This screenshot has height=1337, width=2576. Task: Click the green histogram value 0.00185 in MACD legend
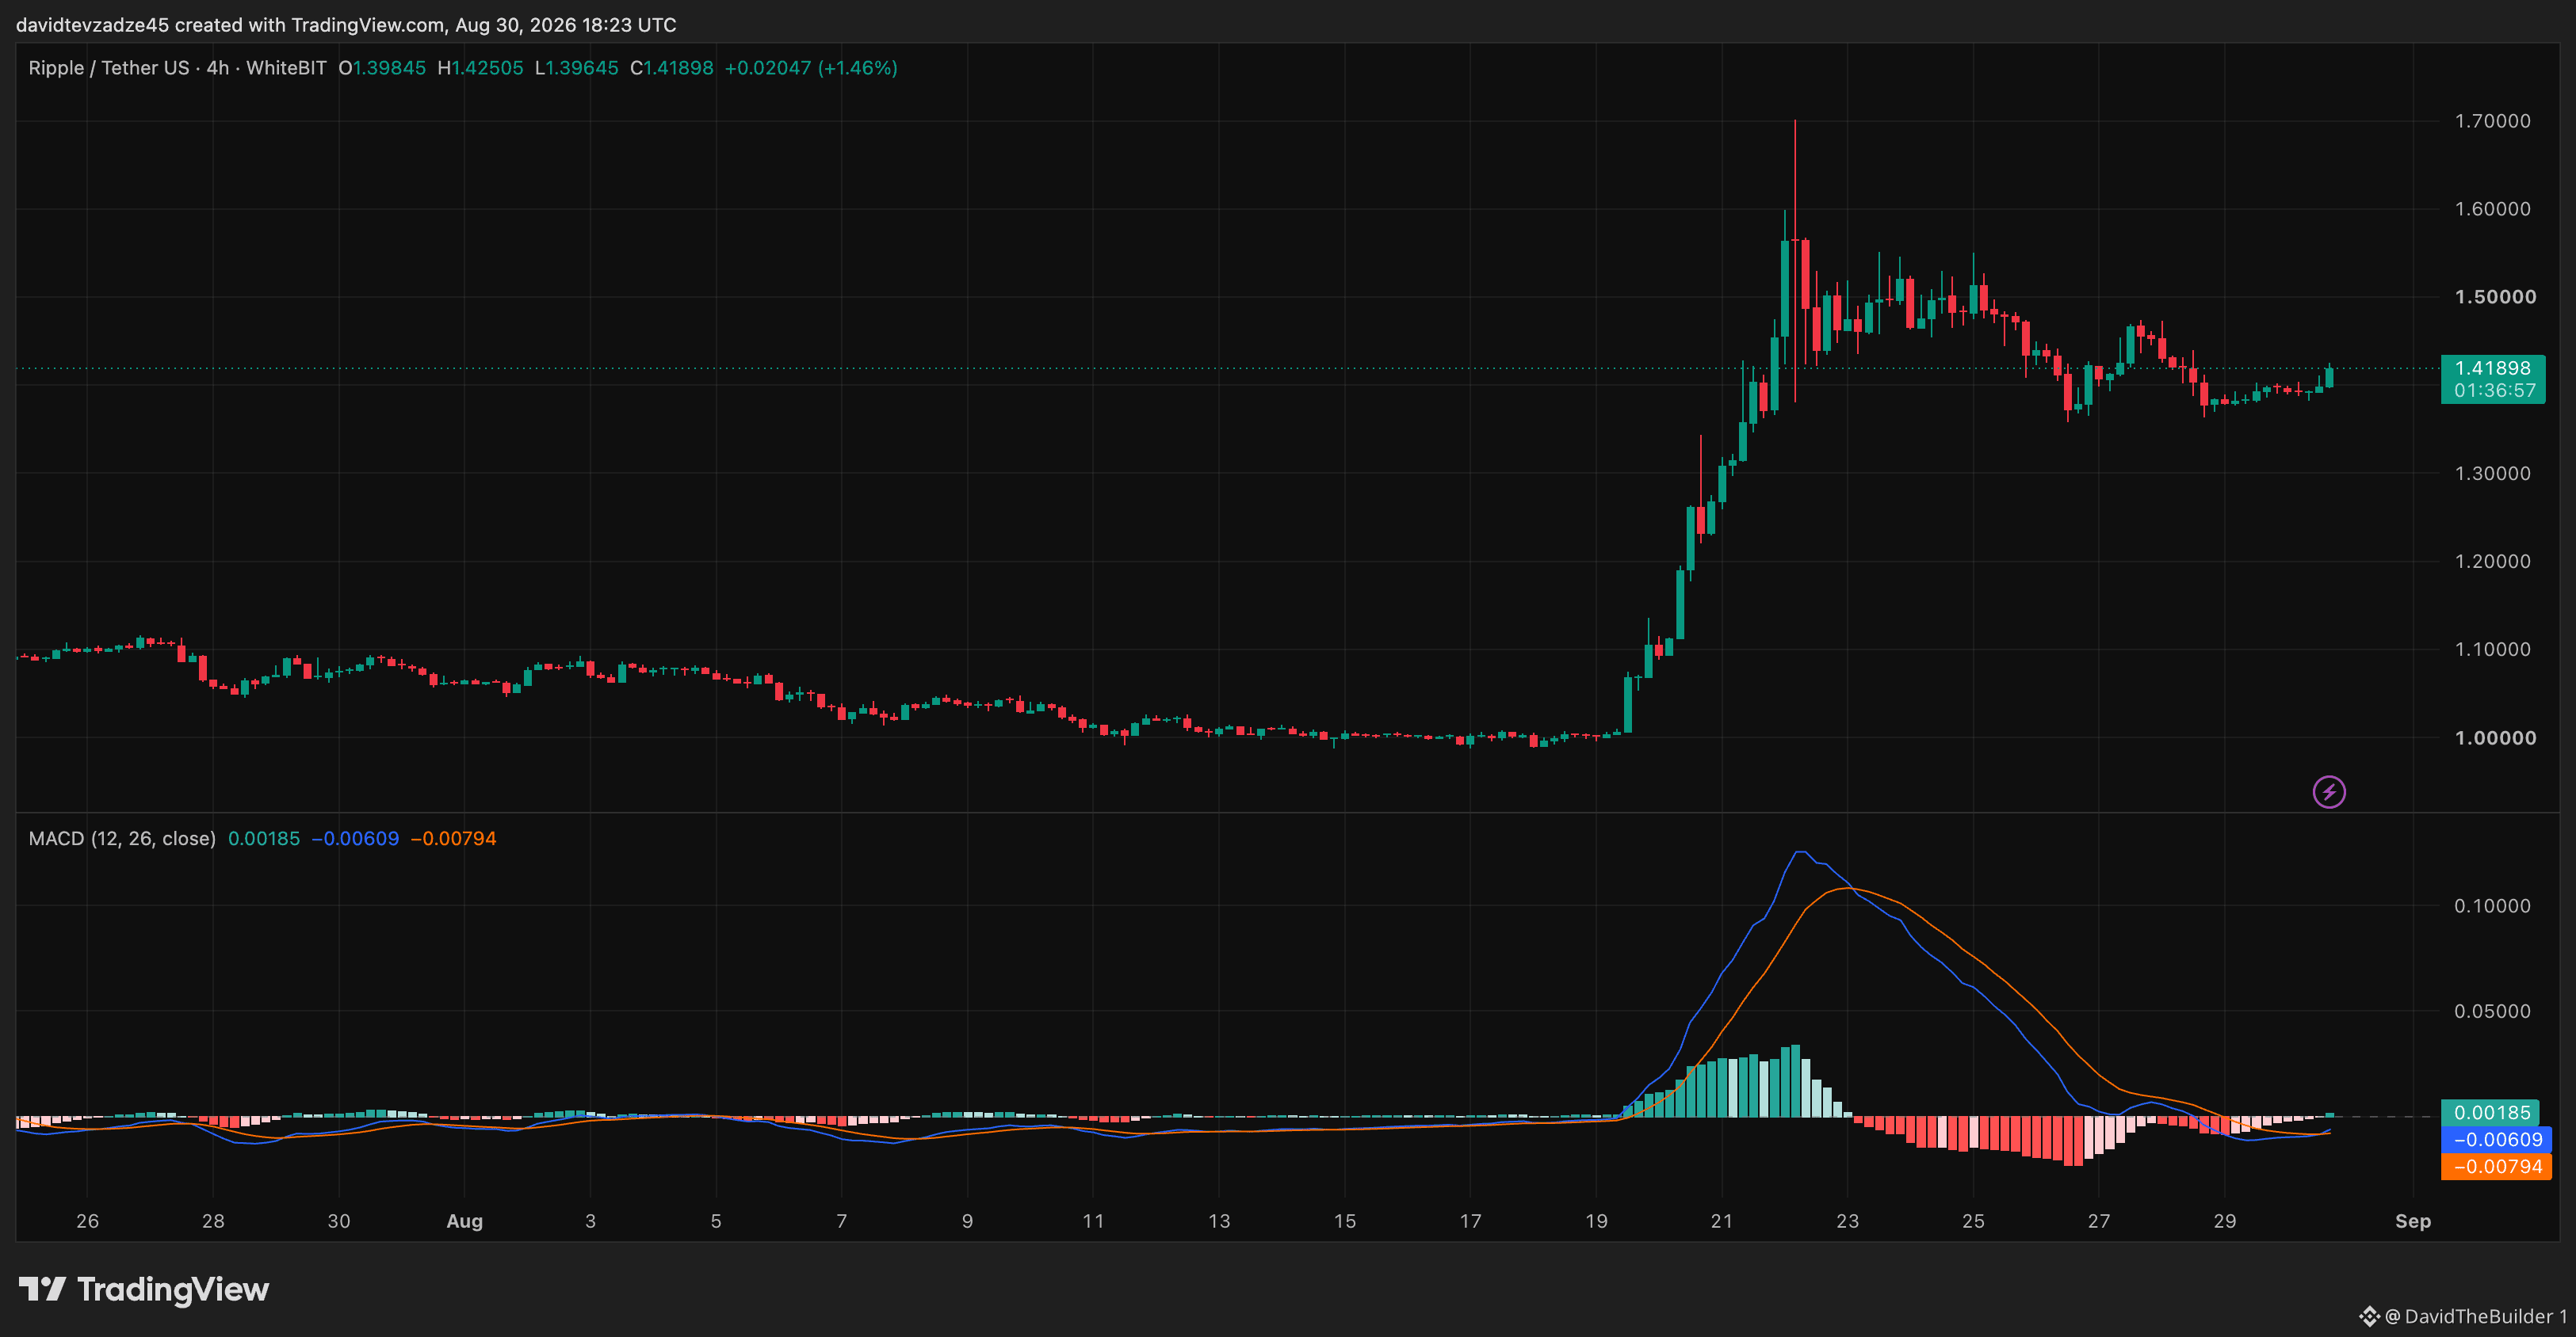tap(264, 838)
